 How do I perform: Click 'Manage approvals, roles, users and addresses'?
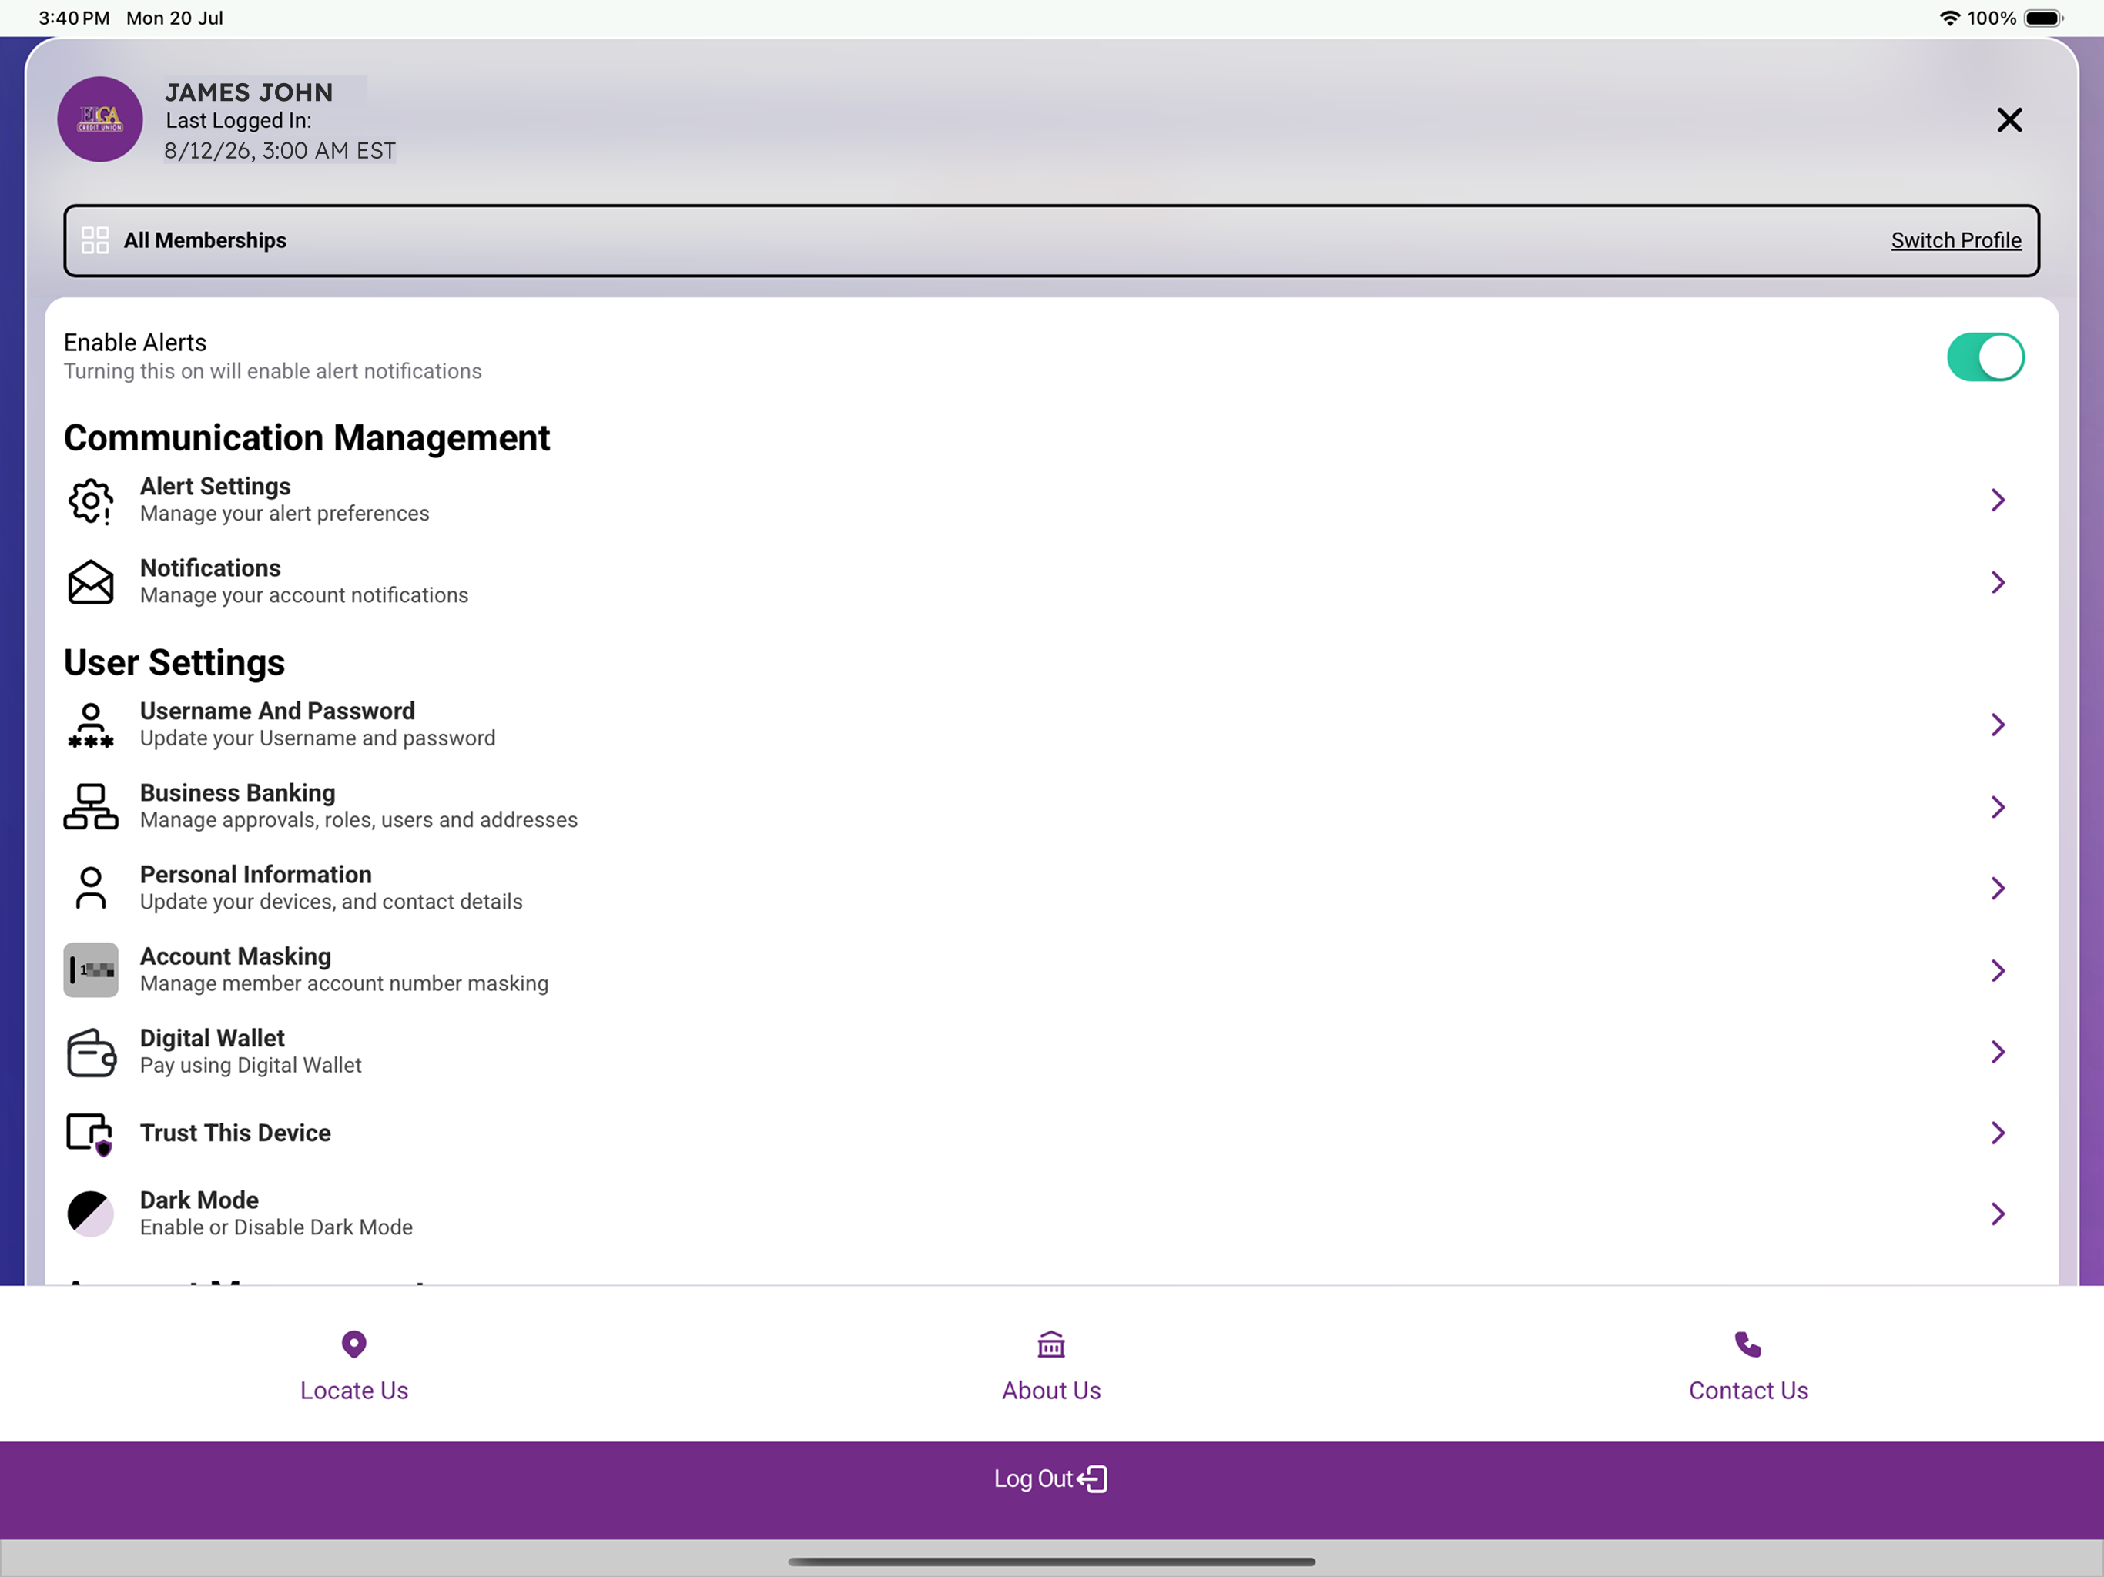[x=359, y=821]
